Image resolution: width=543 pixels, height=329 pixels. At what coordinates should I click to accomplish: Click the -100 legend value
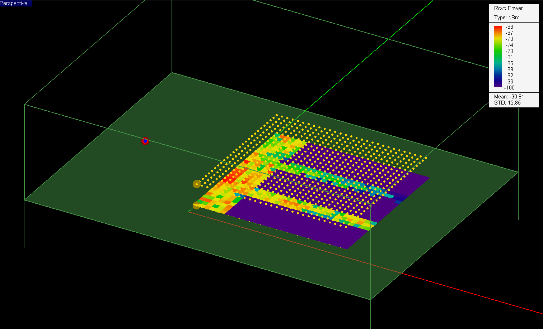509,88
